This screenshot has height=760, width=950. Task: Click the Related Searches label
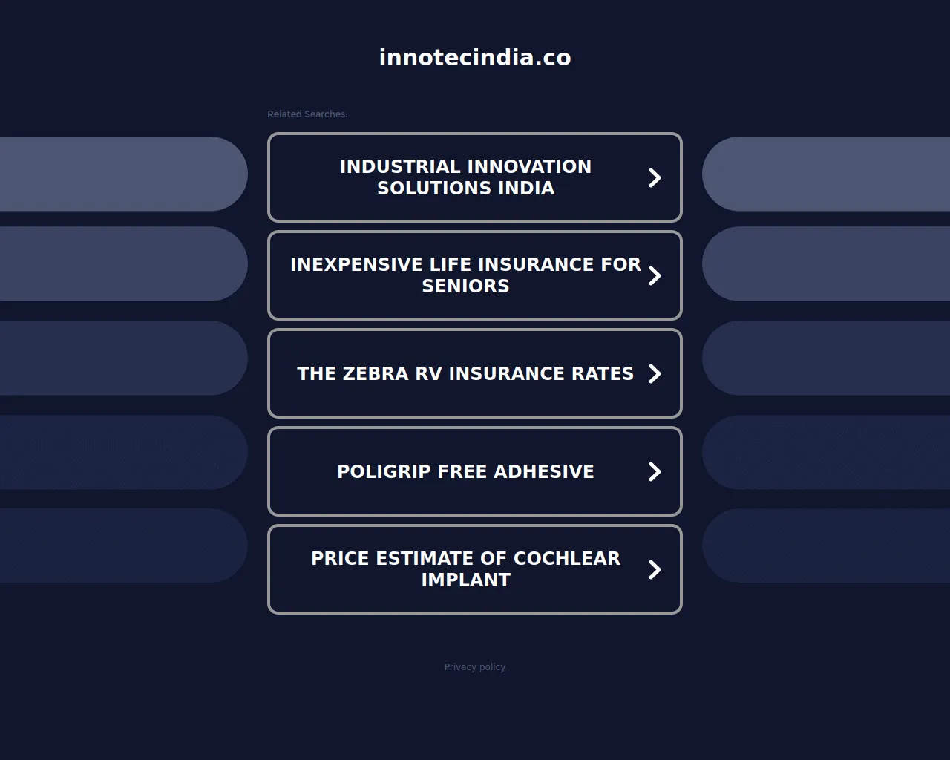coord(307,114)
